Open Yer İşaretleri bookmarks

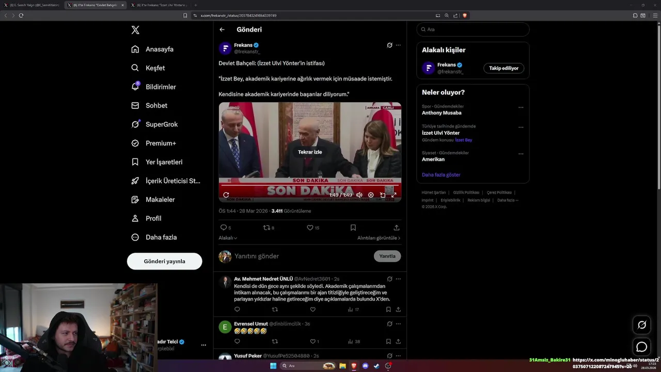(157, 162)
